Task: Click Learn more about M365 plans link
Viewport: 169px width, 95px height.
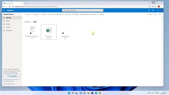Action: 11,73
